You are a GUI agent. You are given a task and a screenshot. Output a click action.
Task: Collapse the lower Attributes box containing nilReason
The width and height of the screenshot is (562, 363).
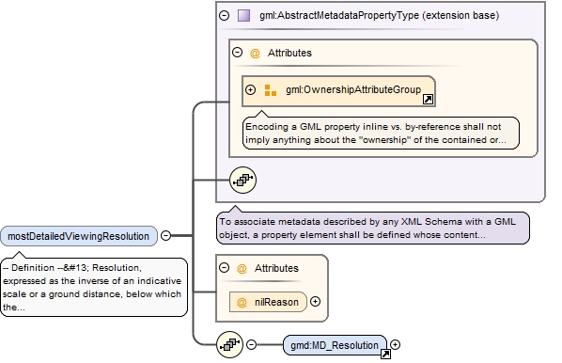[224, 268]
